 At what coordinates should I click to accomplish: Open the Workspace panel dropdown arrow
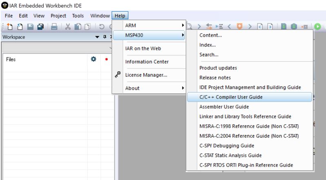pyautogui.click(x=97, y=37)
